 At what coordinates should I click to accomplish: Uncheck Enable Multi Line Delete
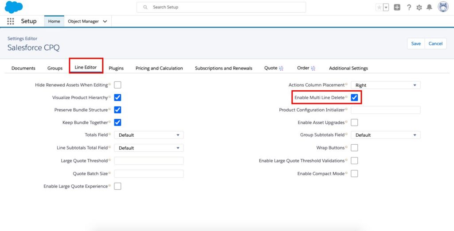354,97
